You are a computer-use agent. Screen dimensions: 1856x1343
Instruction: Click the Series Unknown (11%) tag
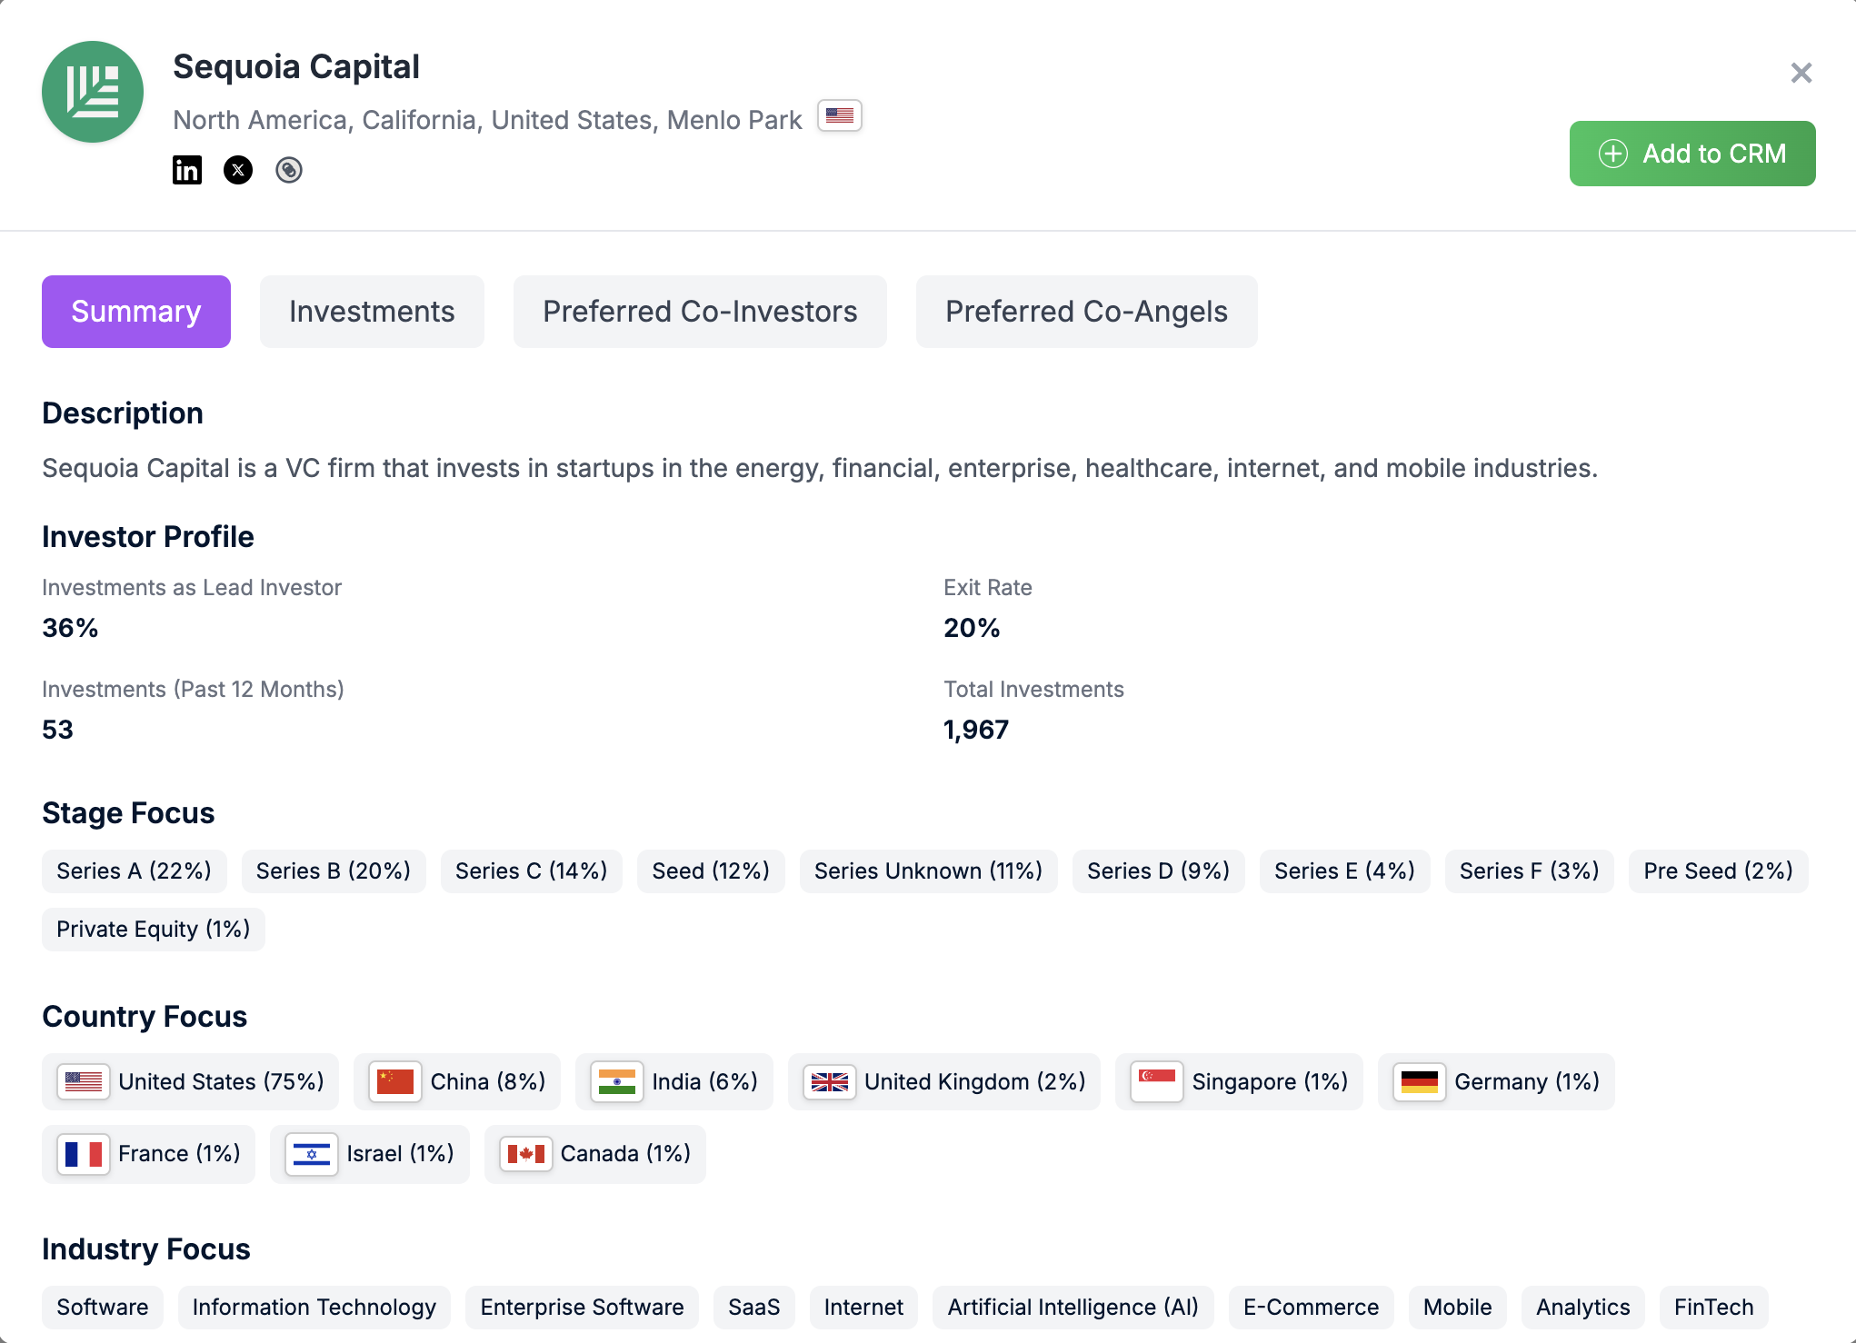(929, 871)
